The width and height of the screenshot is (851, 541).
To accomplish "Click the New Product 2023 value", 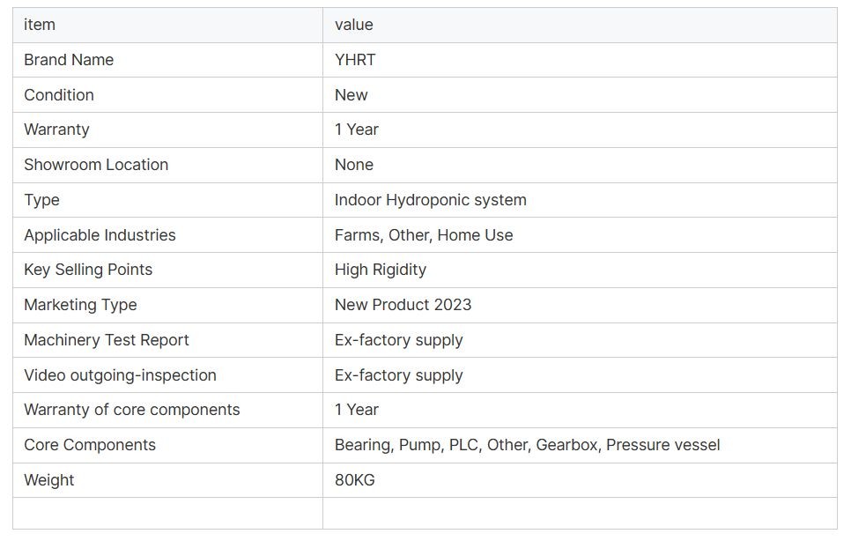I will click(x=403, y=305).
